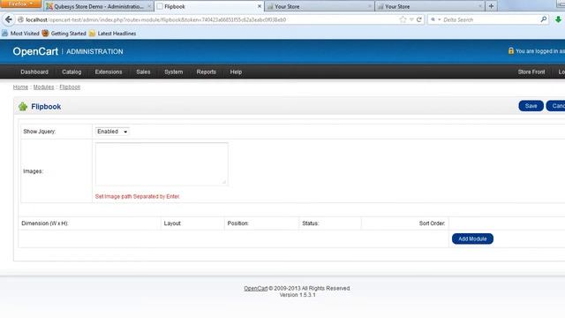565x318 pixels.
Task: Open the Show Jquery Enabled dropdown
Action: tap(112, 132)
